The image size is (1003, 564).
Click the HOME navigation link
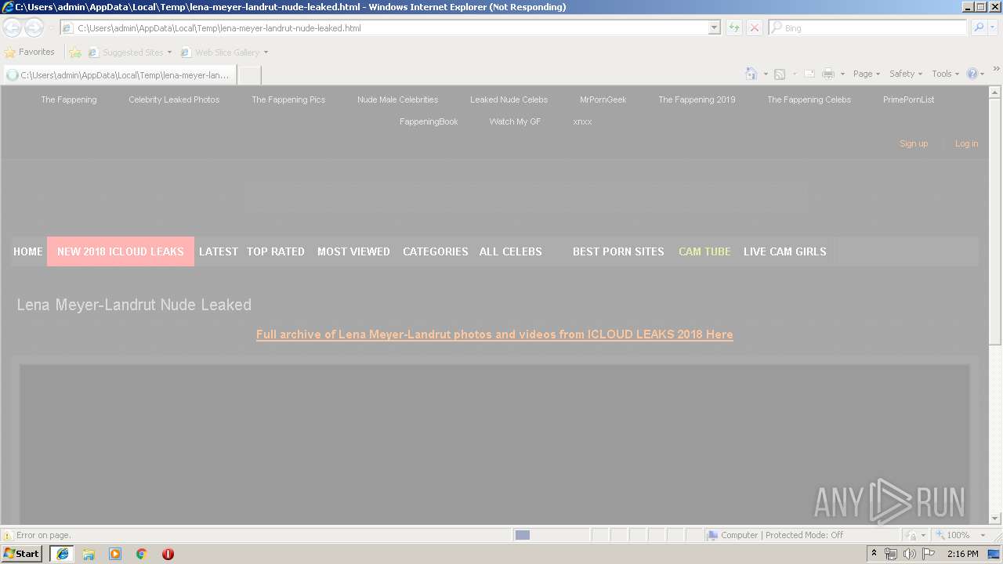(x=28, y=251)
